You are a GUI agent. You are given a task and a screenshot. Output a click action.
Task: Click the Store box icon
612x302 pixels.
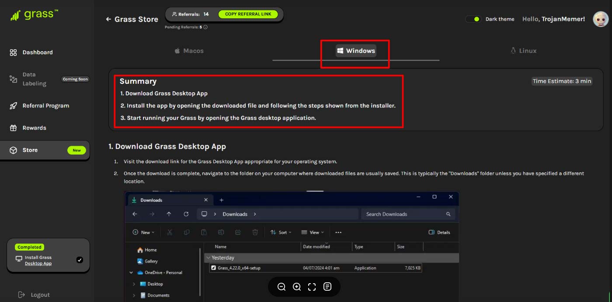(13, 150)
